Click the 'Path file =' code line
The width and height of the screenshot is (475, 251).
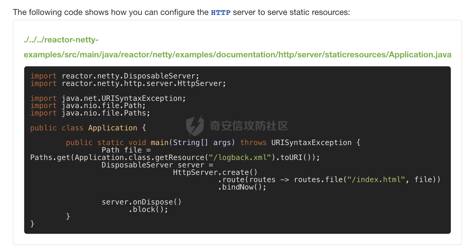[x=126, y=150]
